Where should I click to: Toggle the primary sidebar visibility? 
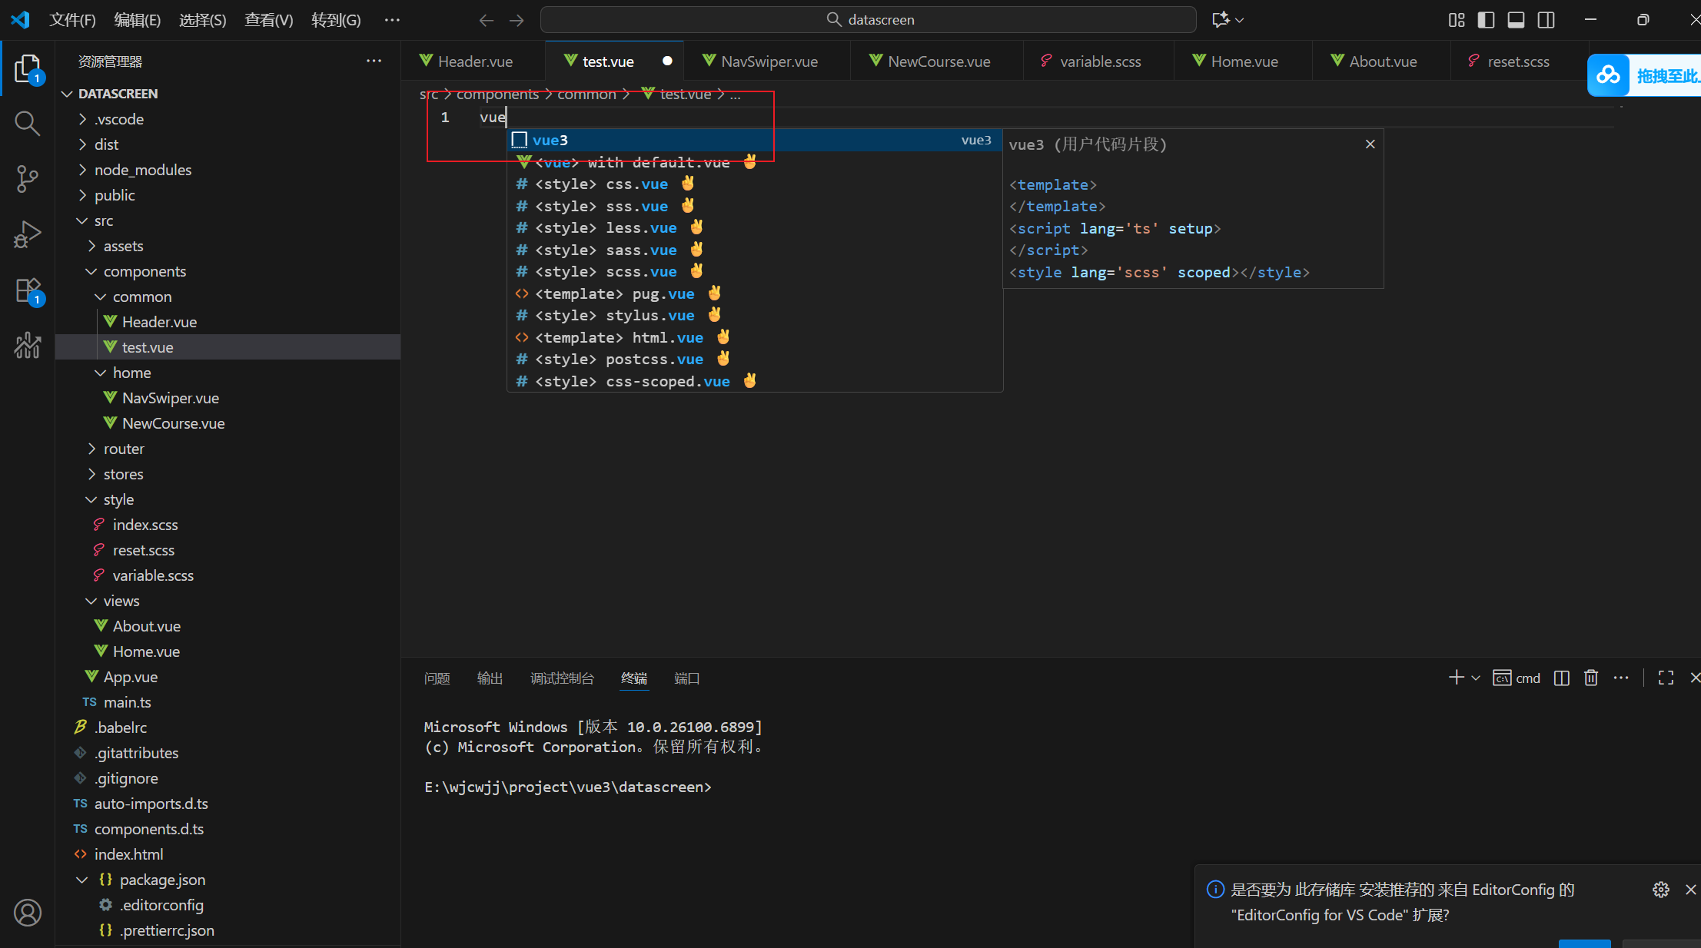tap(1486, 20)
